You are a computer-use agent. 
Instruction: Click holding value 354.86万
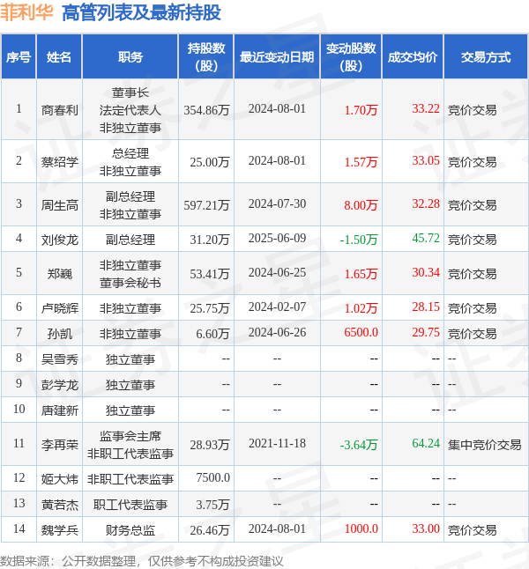pyautogui.click(x=206, y=110)
